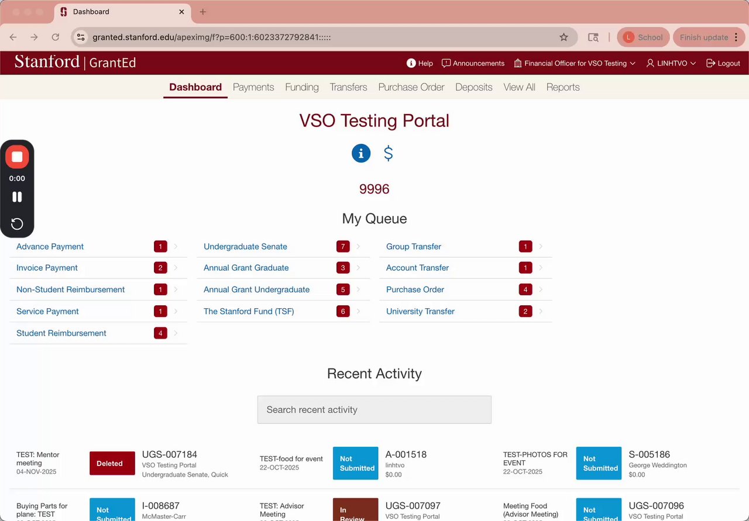Image resolution: width=749 pixels, height=521 pixels.
Task: Open the School profile button
Action: (x=643, y=37)
